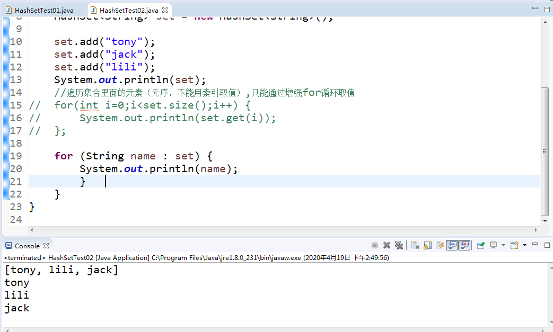Open the Open Console dropdown arrow
This screenshot has width=553, height=332.
coord(524,245)
